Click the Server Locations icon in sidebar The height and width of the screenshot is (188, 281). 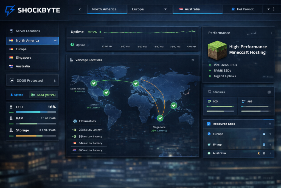pyautogui.click(x=11, y=31)
